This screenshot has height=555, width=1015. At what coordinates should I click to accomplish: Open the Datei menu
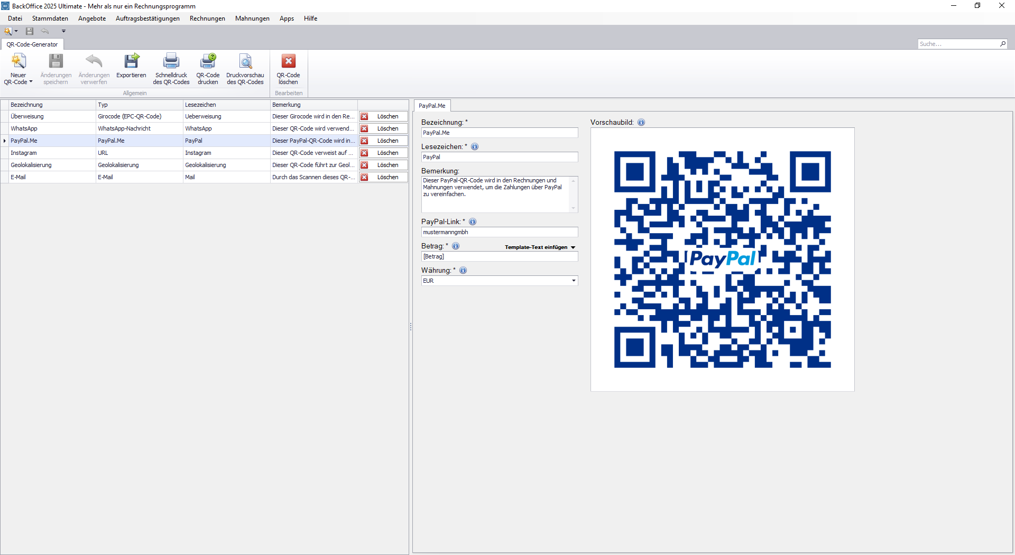click(15, 18)
